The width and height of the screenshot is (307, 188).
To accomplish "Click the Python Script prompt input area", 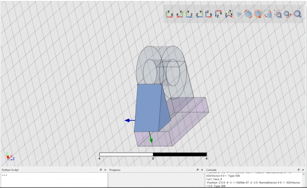I will point(54,179).
